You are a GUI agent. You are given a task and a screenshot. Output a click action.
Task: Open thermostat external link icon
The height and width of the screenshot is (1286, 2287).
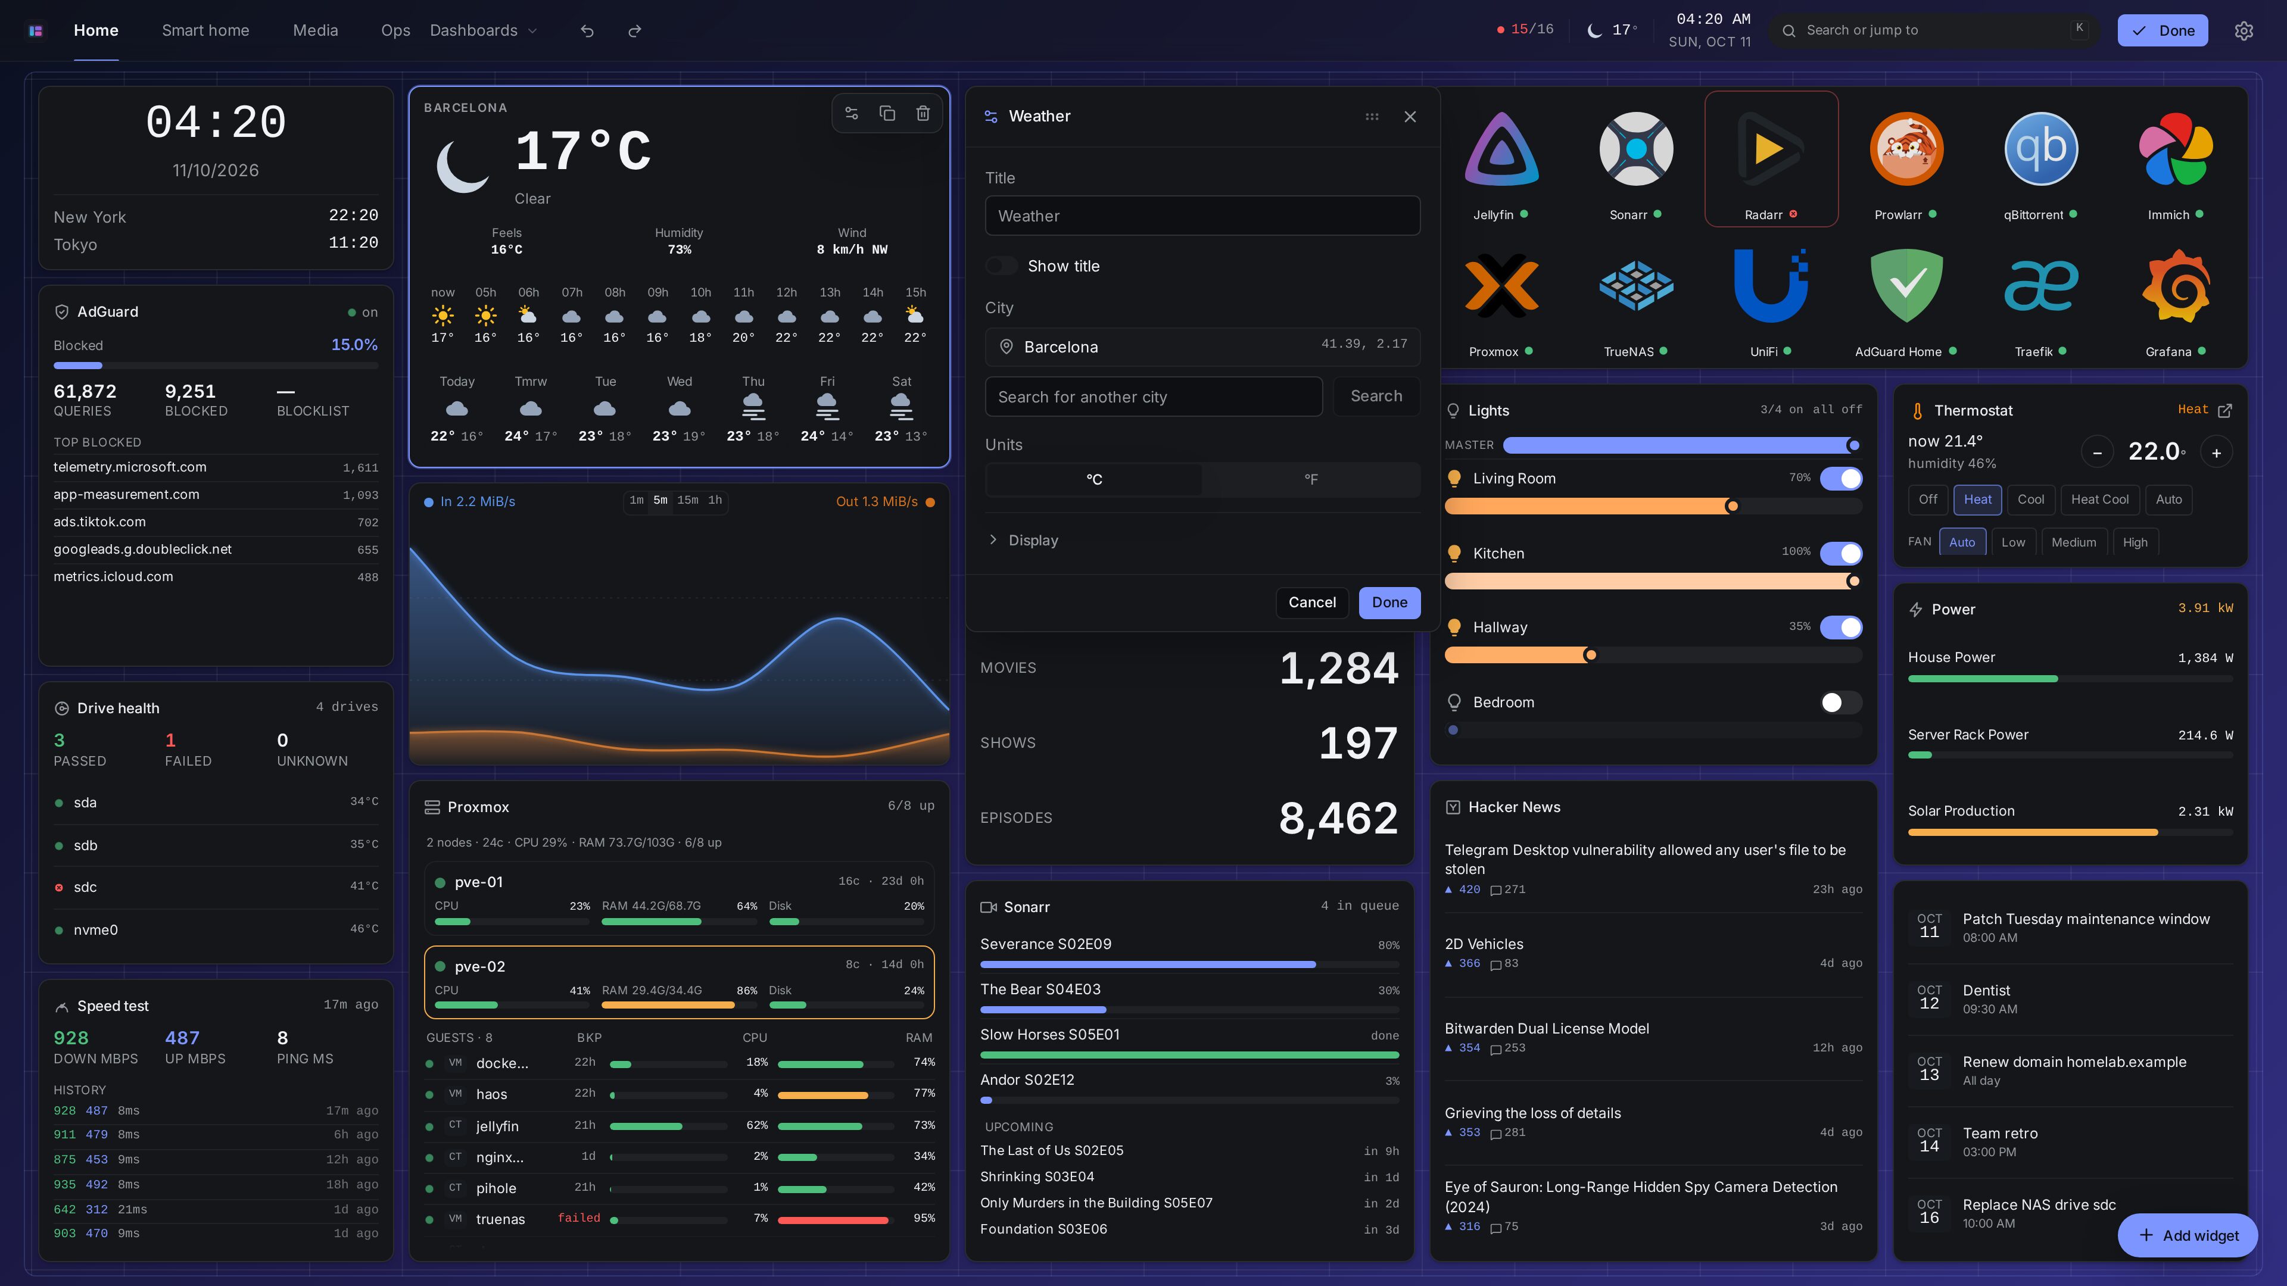[x=2225, y=410]
